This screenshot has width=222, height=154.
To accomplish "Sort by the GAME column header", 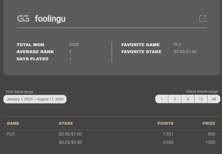I will (13, 123).
